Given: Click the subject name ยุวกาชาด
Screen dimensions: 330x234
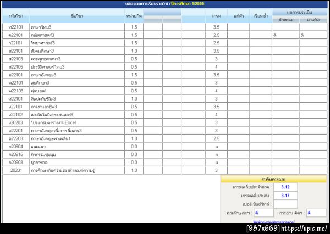Looking at the screenshot, I should pyautogui.click(x=39, y=163).
